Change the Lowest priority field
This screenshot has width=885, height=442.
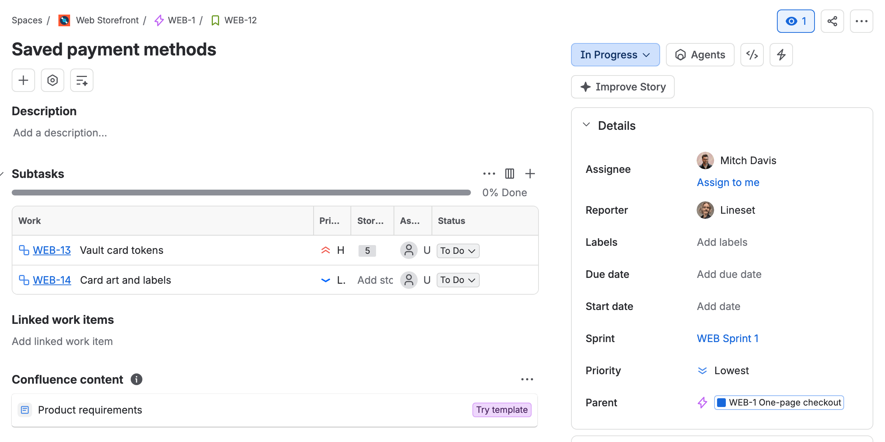pyautogui.click(x=723, y=371)
